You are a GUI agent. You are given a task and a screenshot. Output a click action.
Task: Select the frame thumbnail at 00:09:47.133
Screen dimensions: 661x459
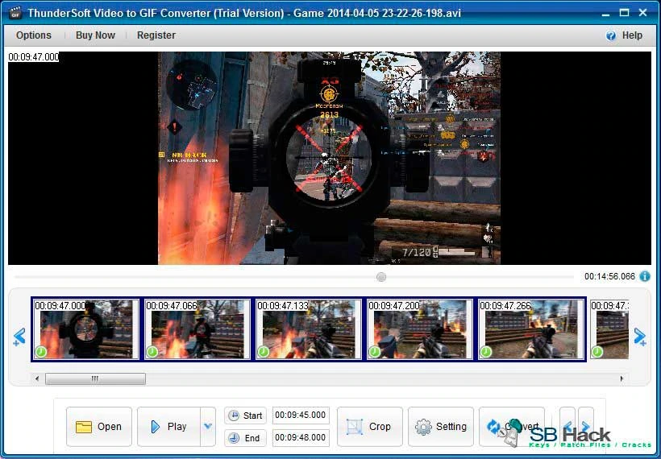308,329
